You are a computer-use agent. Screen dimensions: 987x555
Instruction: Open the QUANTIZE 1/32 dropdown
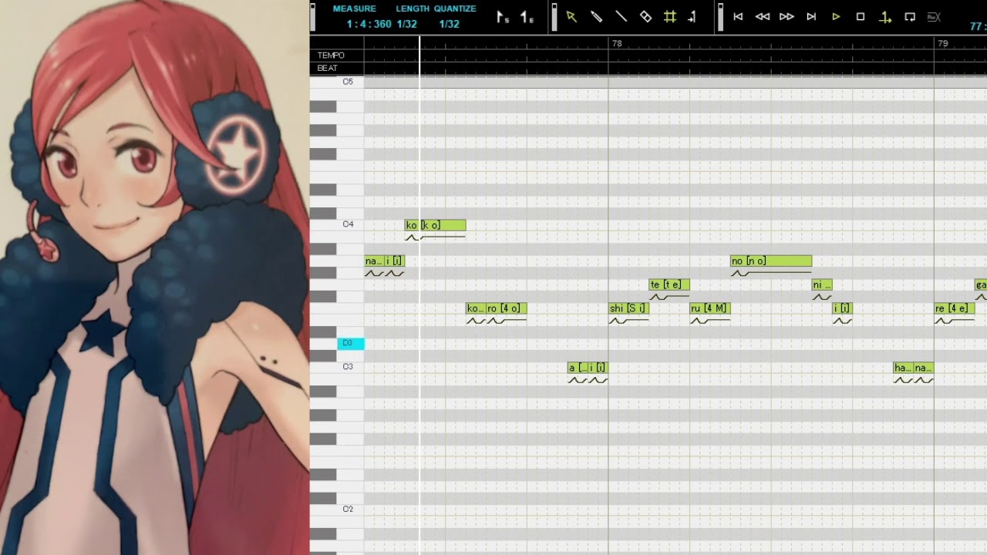tap(450, 24)
